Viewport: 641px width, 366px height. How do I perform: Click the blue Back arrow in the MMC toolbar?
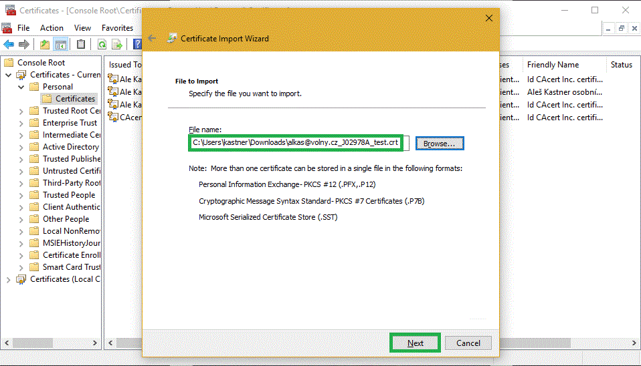[8, 45]
